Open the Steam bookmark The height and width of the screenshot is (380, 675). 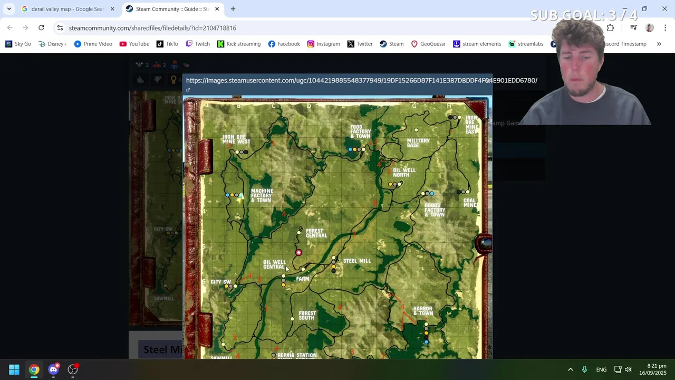pyautogui.click(x=391, y=44)
